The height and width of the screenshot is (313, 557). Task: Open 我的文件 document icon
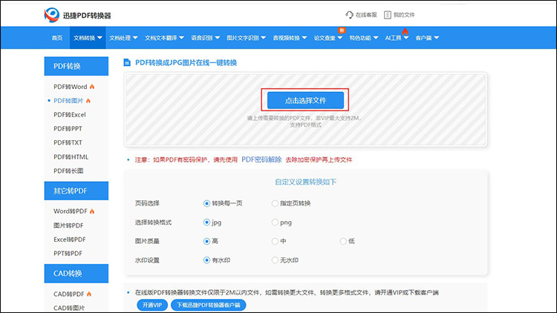pyautogui.click(x=388, y=15)
